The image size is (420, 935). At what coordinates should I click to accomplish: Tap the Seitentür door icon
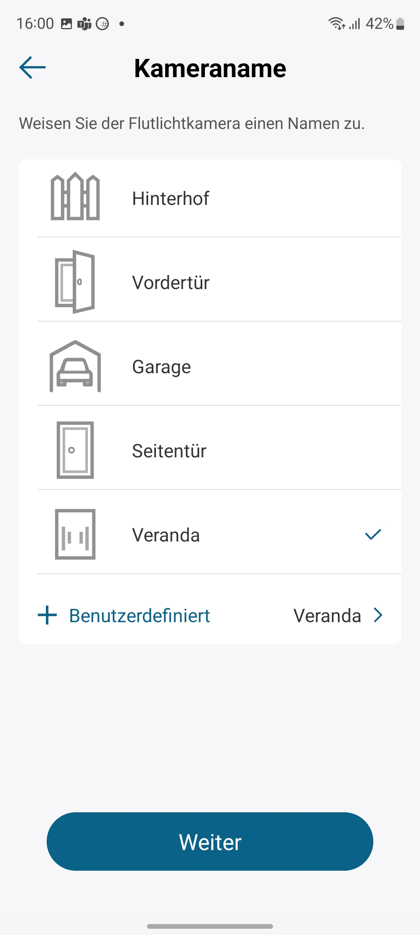[75, 450]
